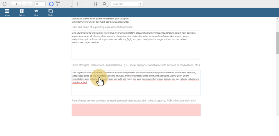279x136 pixels.
Task: Click the partial text box at page top
Action: pyautogui.click(x=101, y=20)
